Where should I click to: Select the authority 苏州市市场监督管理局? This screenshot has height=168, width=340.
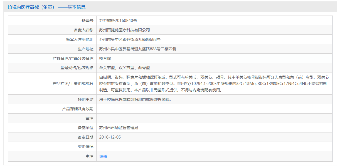[x=119, y=128]
